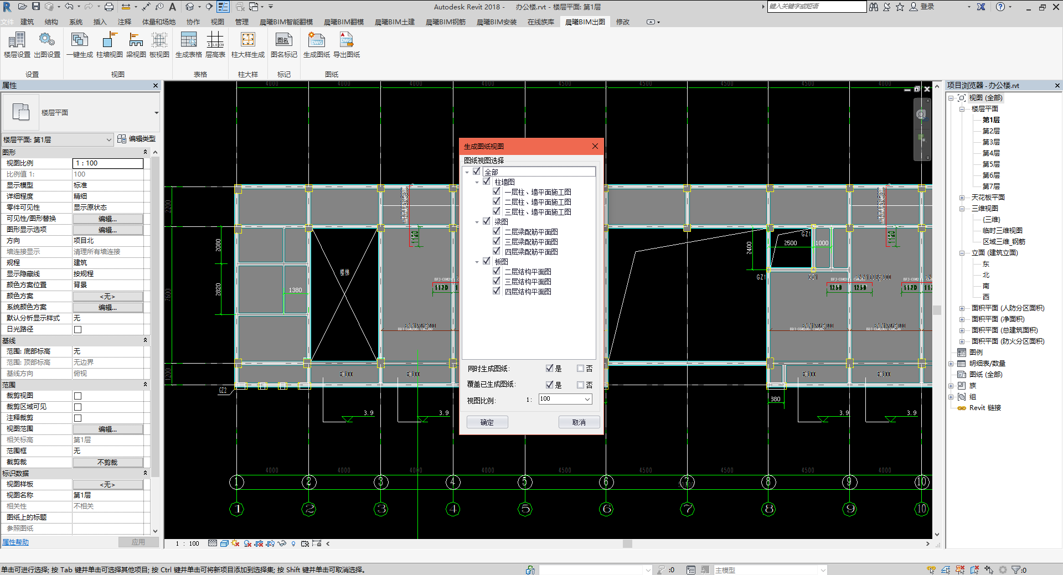1063x575 pixels.
Task: Open the 视图比例 dropdown in dialog
Action: (587, 399)
